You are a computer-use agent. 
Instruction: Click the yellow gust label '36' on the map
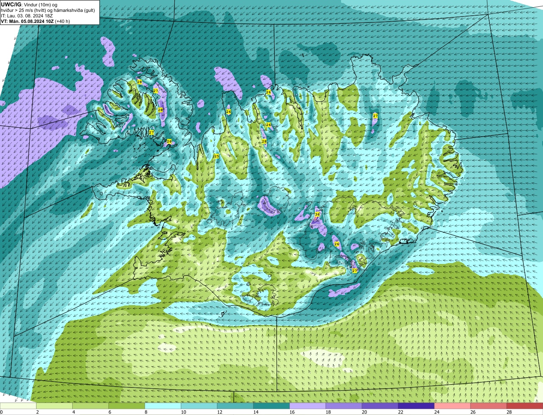pos(317,215)
